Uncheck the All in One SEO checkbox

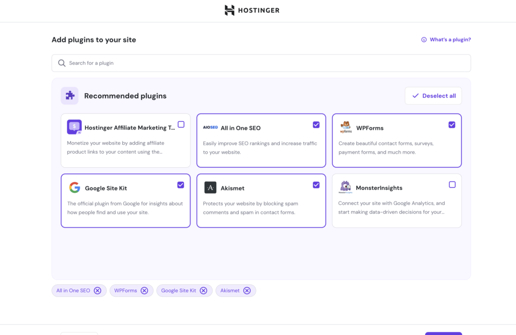(316, 124)
